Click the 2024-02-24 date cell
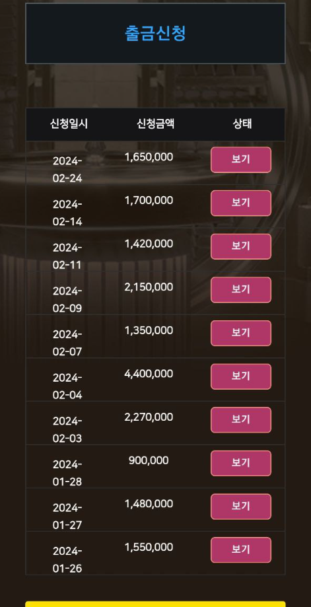 pyautogui.click(x=67, y=170)
